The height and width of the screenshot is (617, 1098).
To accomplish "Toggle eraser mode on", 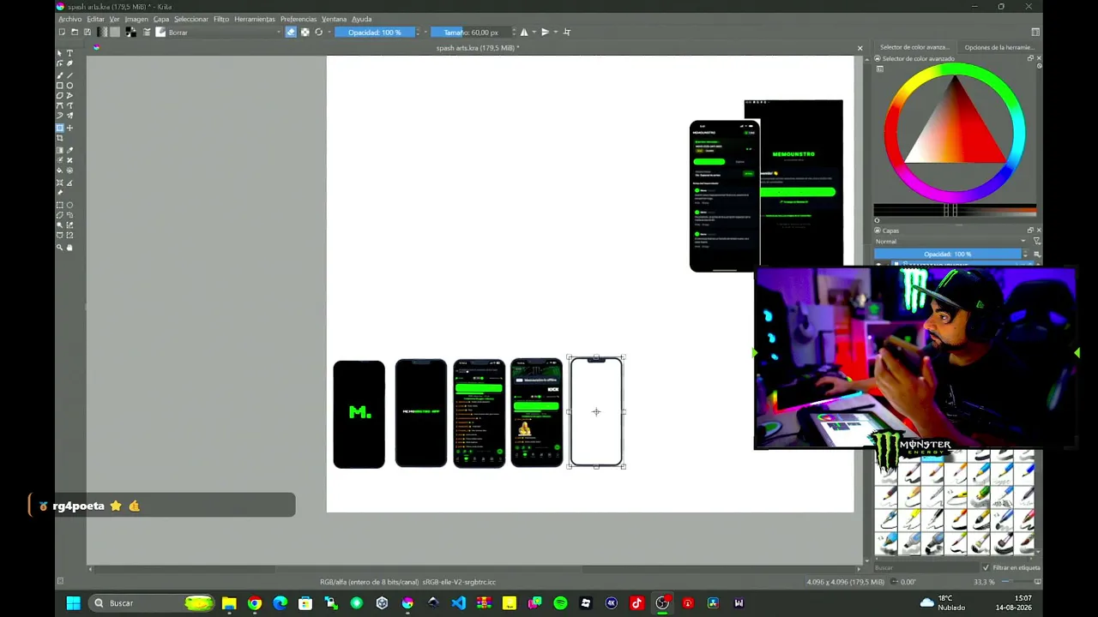I will click(x=291, y=33).
